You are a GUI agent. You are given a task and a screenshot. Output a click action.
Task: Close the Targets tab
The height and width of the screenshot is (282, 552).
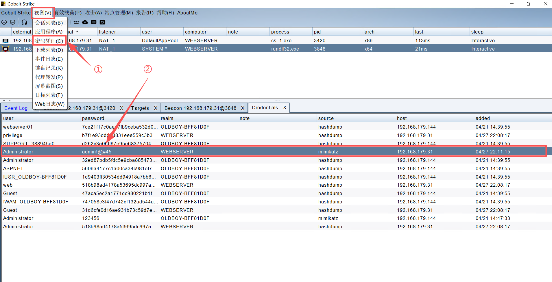[156, 108]
